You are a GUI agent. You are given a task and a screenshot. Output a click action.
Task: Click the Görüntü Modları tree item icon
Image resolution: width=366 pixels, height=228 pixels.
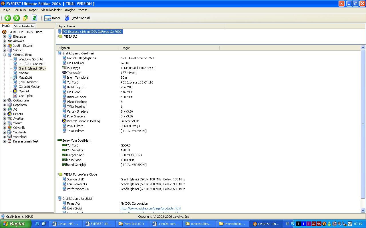[15, 87]
